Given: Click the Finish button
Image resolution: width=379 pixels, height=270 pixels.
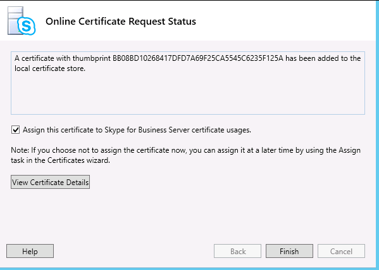Looking at the screenshot, I should (x=289, y=251).
